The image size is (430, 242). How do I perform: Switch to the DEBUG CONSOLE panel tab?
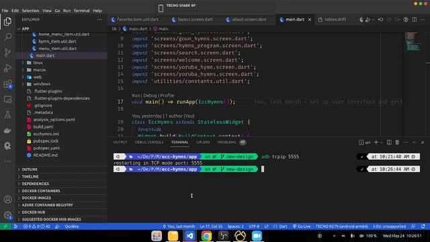(x=149, y=142)
